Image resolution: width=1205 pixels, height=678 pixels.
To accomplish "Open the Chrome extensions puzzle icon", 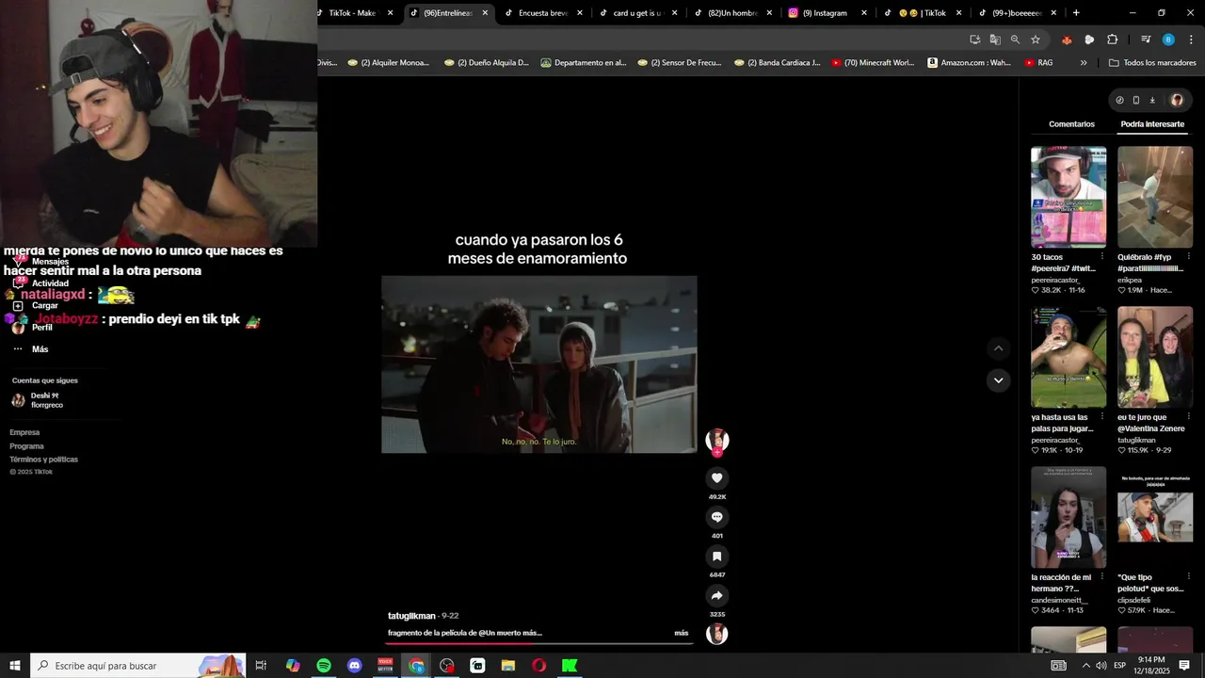I will (x=1113, y=40).
